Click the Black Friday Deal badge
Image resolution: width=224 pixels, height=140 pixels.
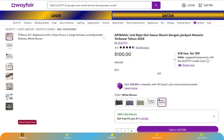(x=27, y=122)
